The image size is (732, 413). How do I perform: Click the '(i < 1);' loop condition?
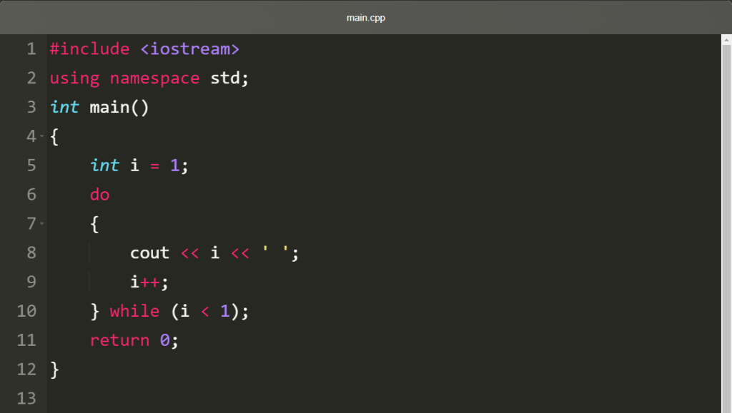coord(210,311)
